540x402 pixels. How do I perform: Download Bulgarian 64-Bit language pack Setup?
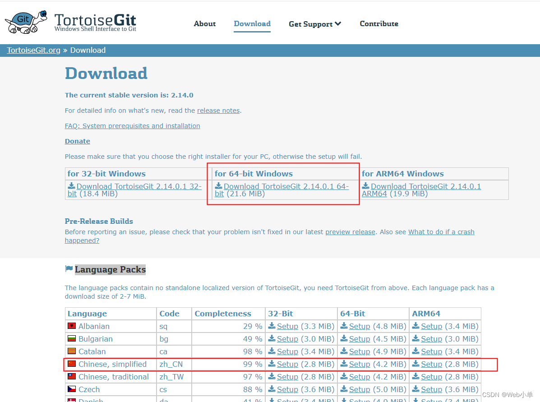(360, 339)
